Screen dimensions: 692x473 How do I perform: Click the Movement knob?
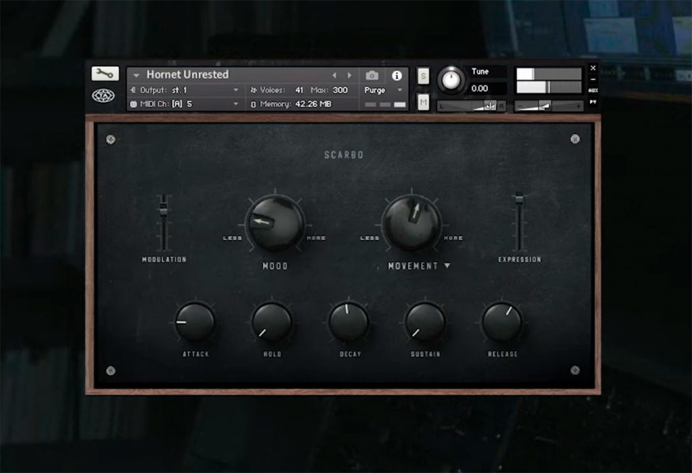click(x=412, y=224)
